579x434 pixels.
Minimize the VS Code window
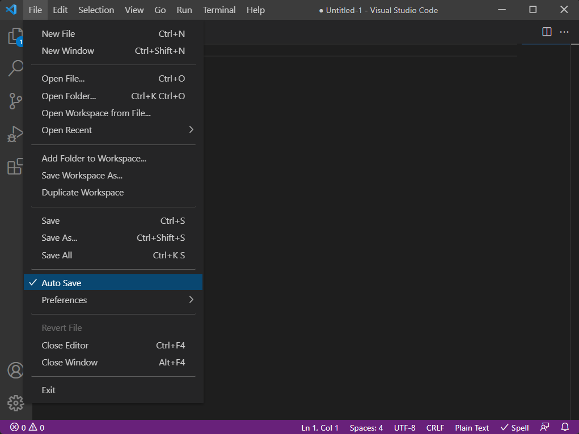coord(502,10)
